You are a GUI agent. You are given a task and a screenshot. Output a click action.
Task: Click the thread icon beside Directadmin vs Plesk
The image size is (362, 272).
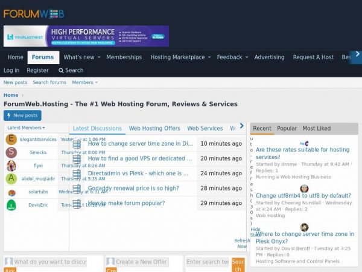click(77, 175)
